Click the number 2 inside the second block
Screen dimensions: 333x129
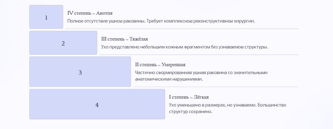63,44
